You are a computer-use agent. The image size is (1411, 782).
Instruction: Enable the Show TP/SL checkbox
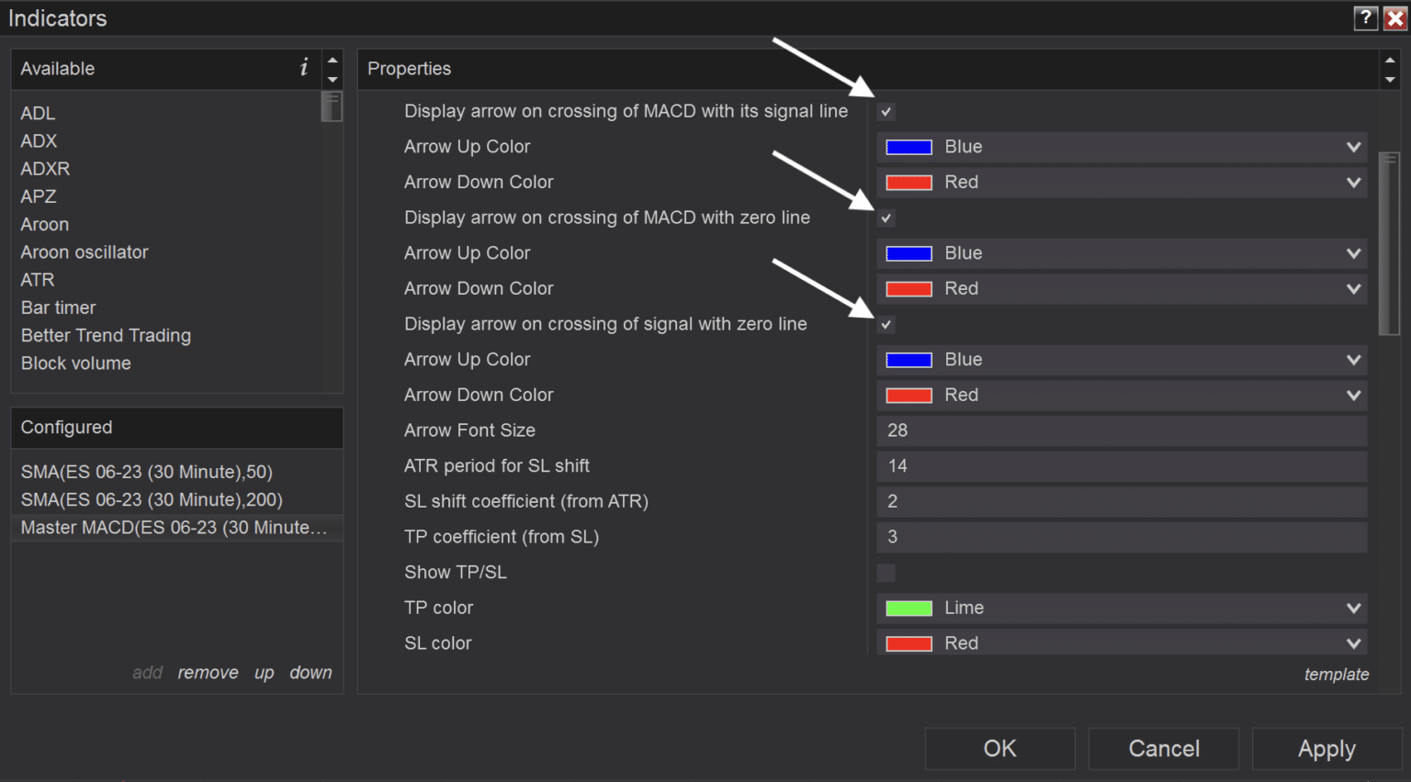886,573
